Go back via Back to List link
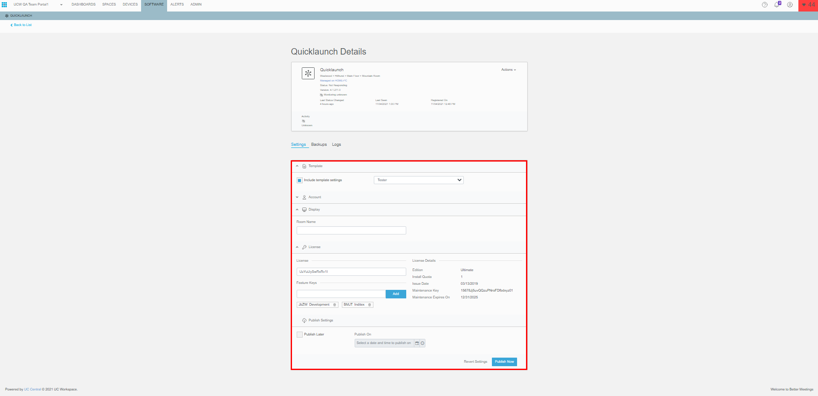 (x=21, y=25)
